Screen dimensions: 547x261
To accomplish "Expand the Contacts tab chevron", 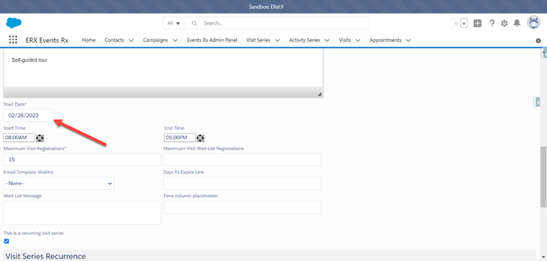I will coord(131,40).
